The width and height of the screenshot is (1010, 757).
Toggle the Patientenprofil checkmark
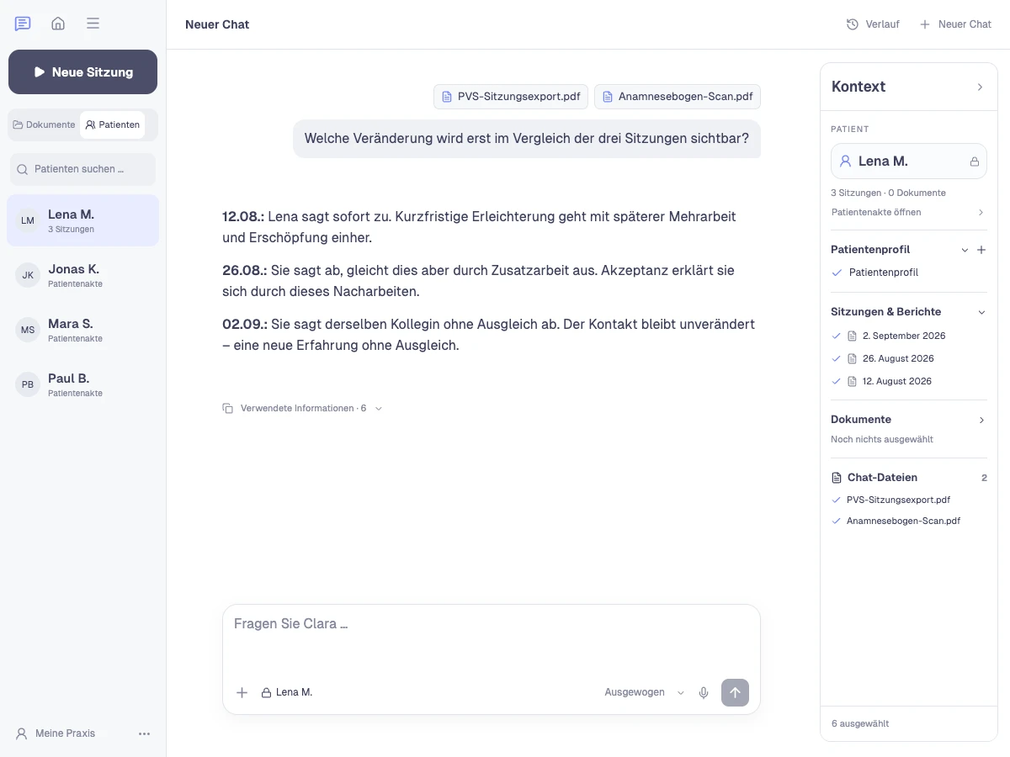pyautogui.click(x=837, y=273)
